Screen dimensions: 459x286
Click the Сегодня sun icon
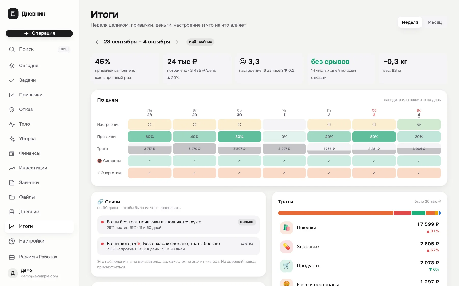12,66
